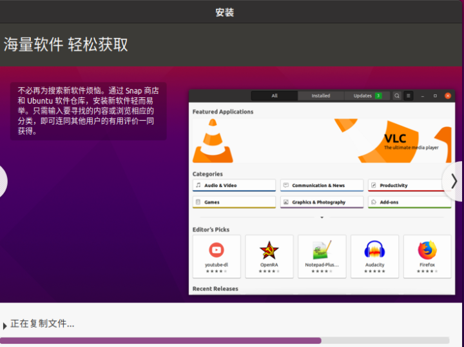Screen dimensions: 464x347
Task: Switch to the Installed tab
Action: [320, 95]
